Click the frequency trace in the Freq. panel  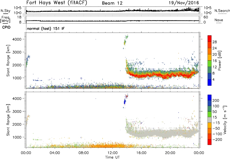pyautogui.click(x=112, y=21)
